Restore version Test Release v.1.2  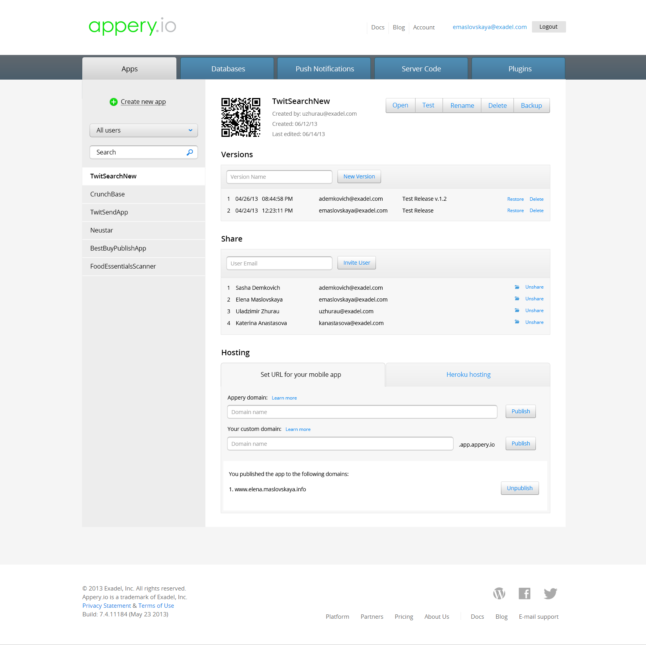coord(515,199)
